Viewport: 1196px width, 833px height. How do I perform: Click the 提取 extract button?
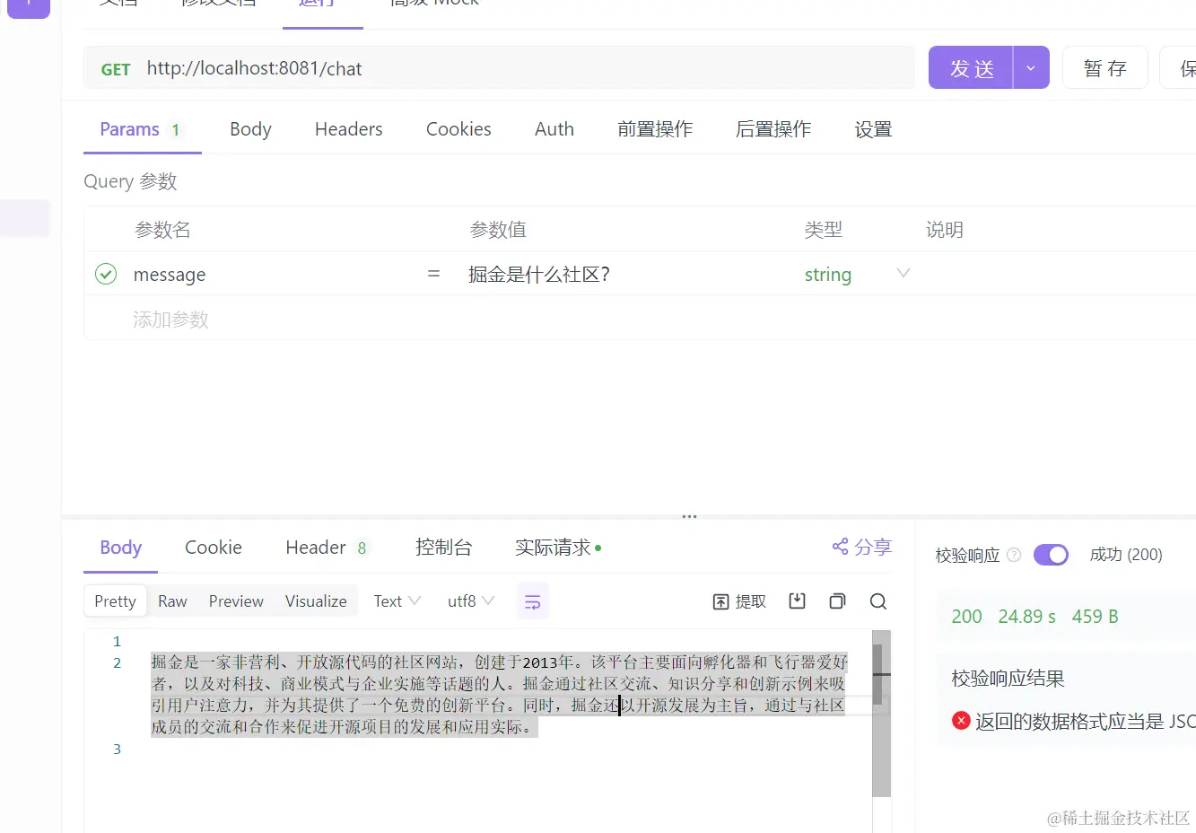pyautogui.click(x=739, y=601)
